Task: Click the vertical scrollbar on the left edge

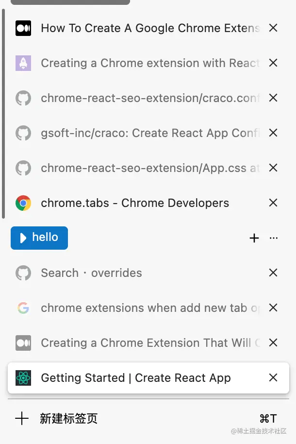Action: [x=3, y=113]
